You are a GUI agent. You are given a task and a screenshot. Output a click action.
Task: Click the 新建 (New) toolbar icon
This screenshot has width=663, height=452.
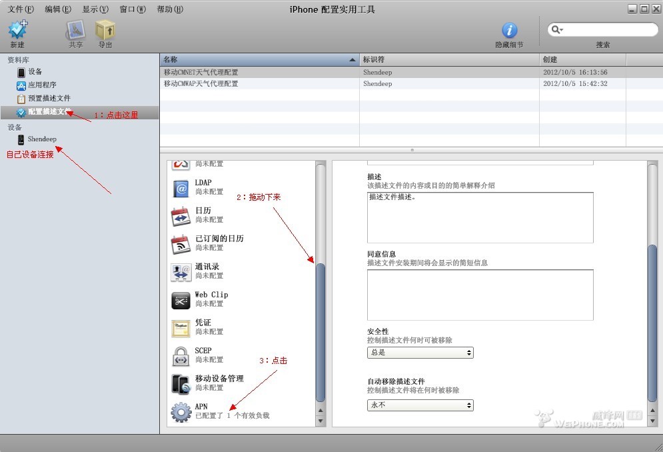tap(18, 29)
